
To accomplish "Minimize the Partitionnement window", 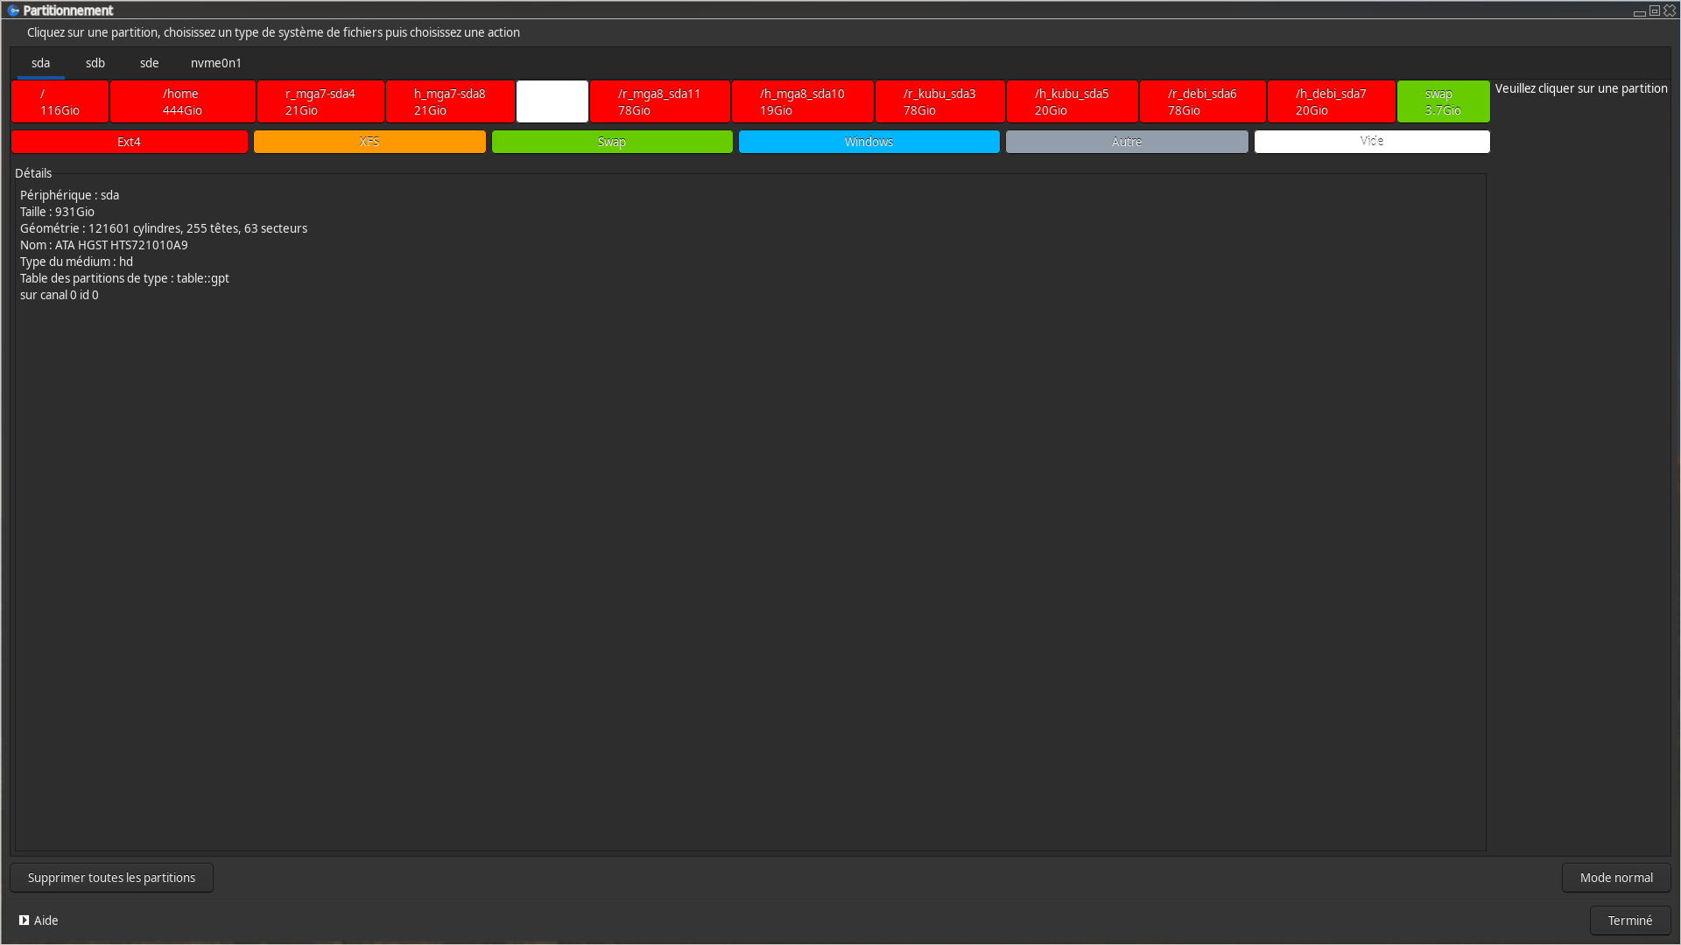I will point(1639,11).
